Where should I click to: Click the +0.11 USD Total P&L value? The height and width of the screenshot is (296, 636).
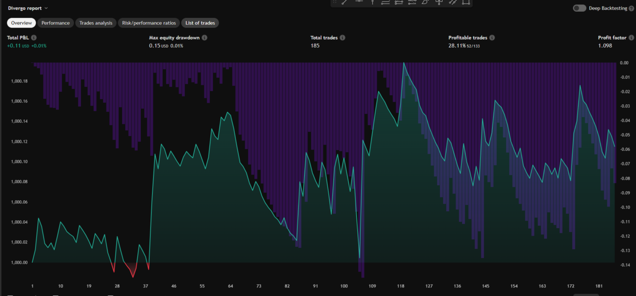[18, 46]
